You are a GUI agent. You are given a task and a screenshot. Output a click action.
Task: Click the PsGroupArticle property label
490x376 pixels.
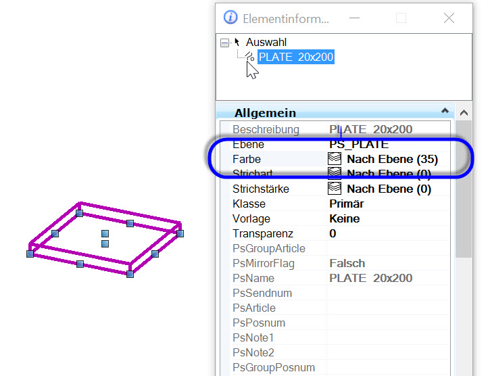coord(269,249)
